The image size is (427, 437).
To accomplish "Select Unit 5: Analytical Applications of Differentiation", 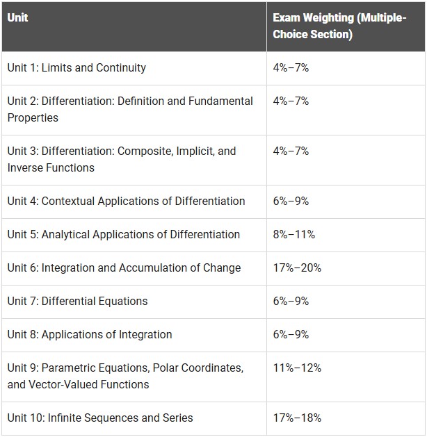I will click(x=124, y=234).
